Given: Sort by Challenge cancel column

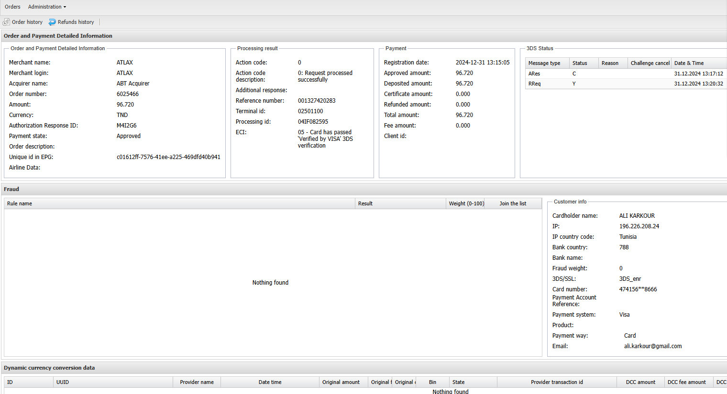Looking at the screenshot, I should click(650, 63).
